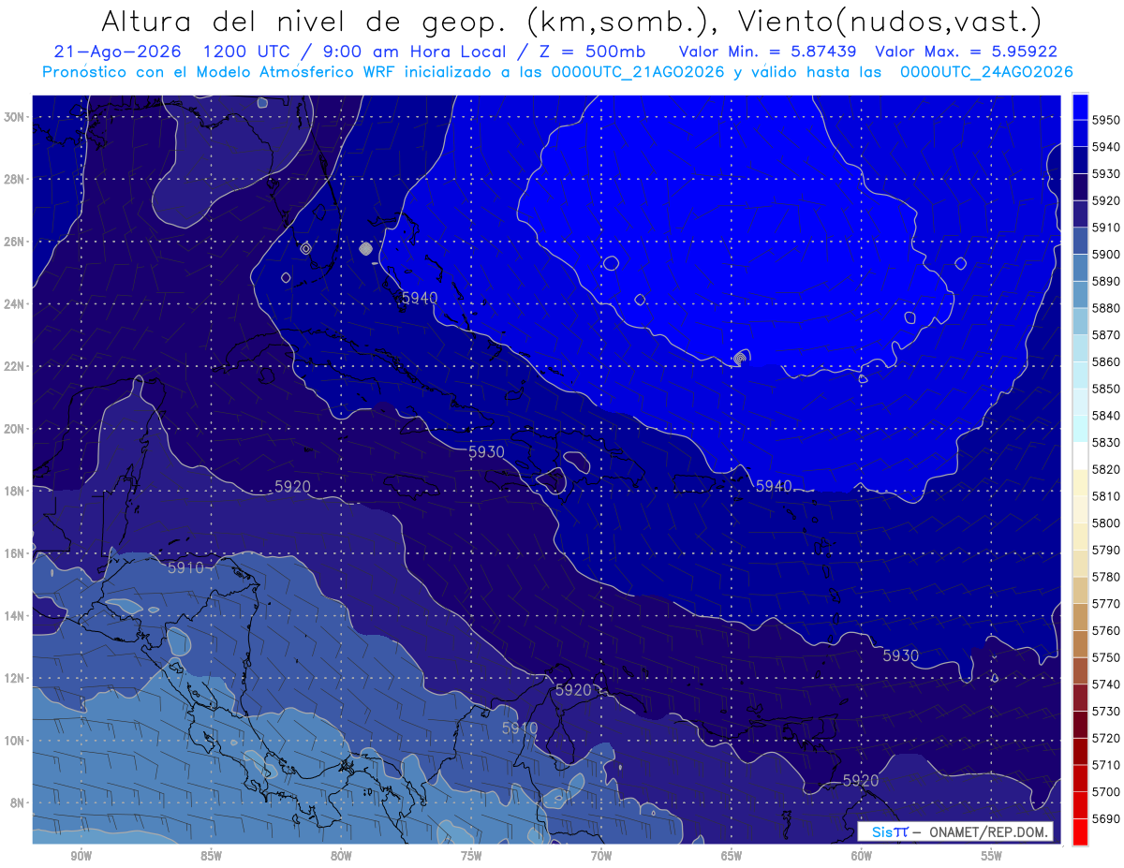Click the legend value label 5690
The width and height of the screenshot is (1124, 868).
(1105, 818)
